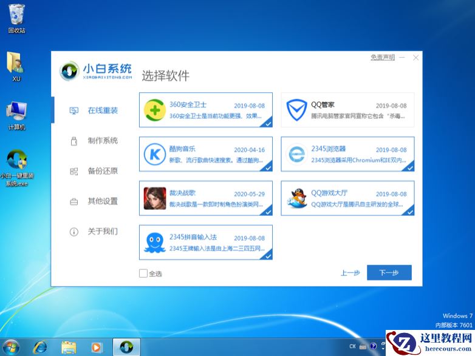Click the 酷狗音乐 K logo icon
475x356 pixels.
pyautogui.click(x=155, y=154)
